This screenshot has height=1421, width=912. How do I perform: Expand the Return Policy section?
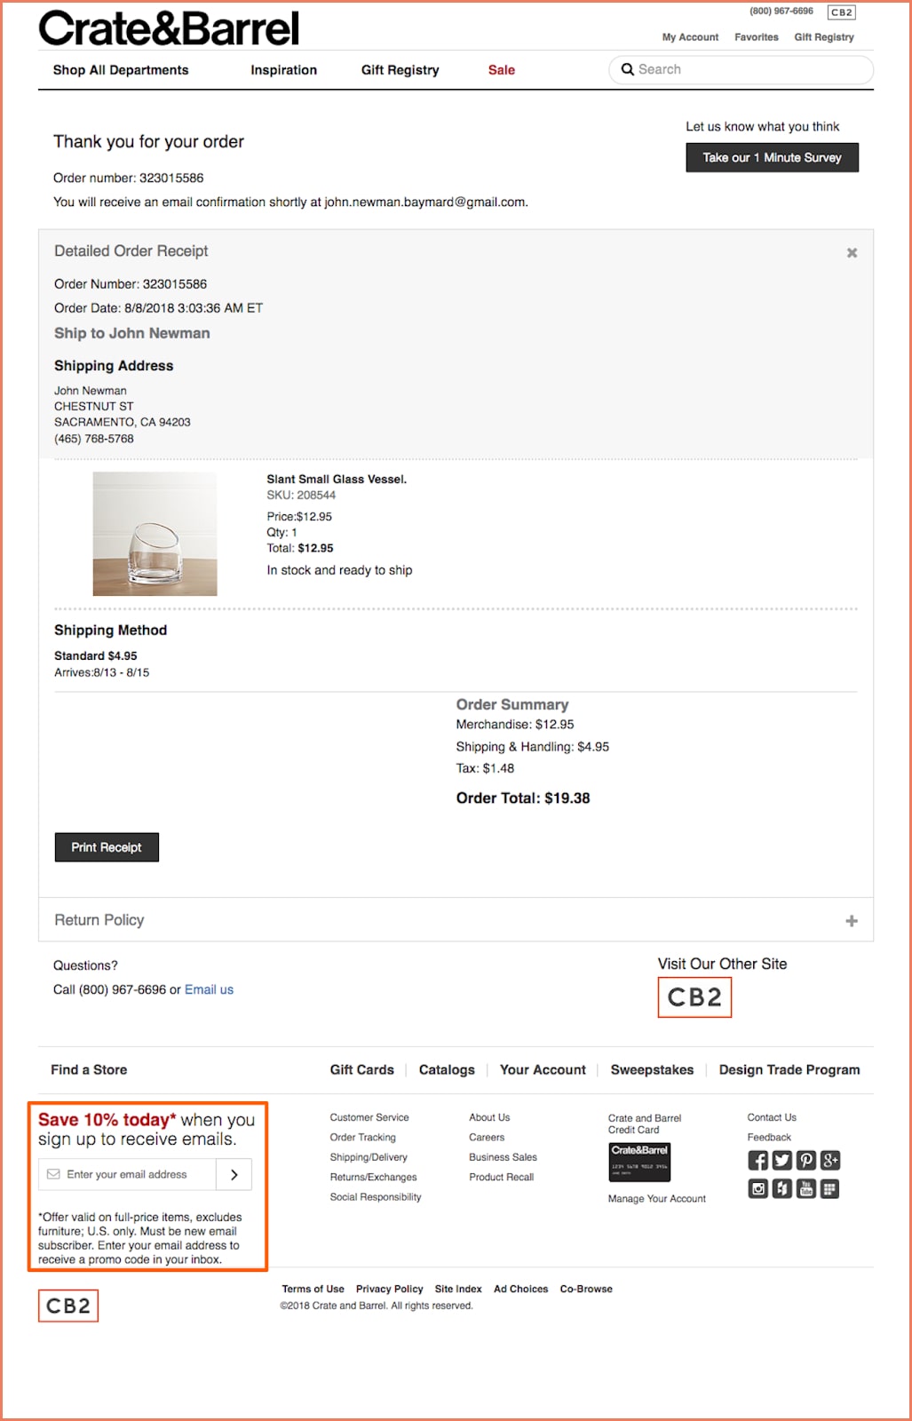pyautogui.click(x=852, y=920)
